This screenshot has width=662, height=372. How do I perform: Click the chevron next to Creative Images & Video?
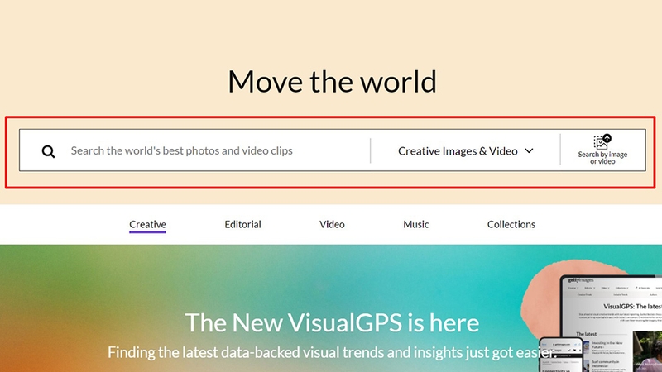click(529, 150)
